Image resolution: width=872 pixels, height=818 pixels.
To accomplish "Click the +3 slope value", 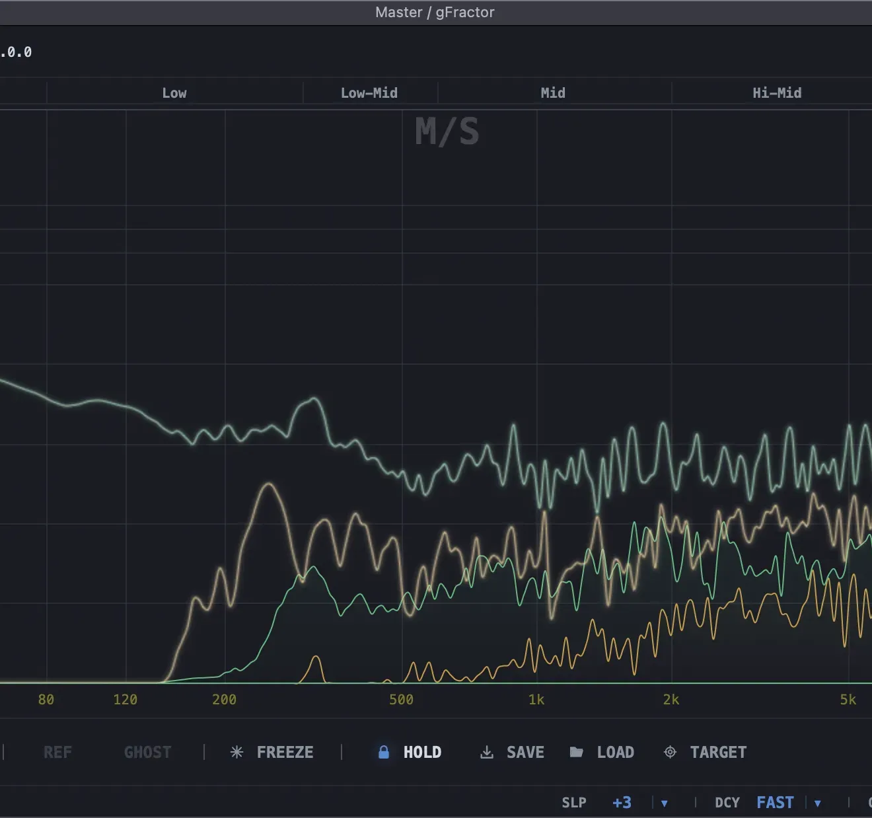I will 621,802.
